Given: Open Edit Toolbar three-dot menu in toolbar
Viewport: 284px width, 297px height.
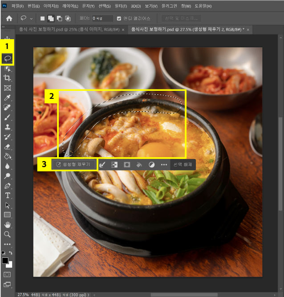Looking at the screenshot, I should coord(8,244).
